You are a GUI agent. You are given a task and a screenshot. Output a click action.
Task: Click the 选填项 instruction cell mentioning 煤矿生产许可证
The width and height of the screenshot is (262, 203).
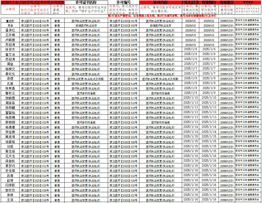coord(86,9)
